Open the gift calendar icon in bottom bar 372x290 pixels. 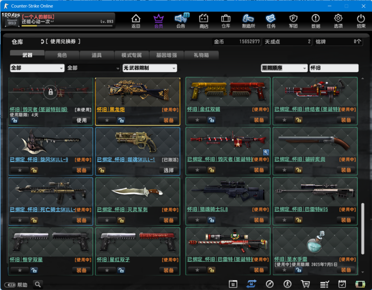tap(233, 283)
